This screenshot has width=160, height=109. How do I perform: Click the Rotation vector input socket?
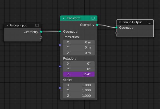60,66
